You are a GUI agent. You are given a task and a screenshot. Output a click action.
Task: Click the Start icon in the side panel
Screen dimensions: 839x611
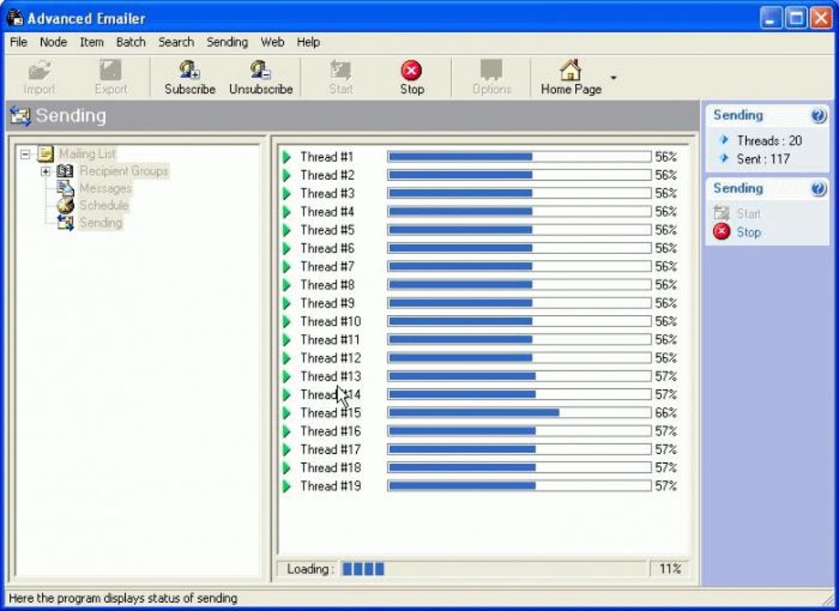coord(721,214)
